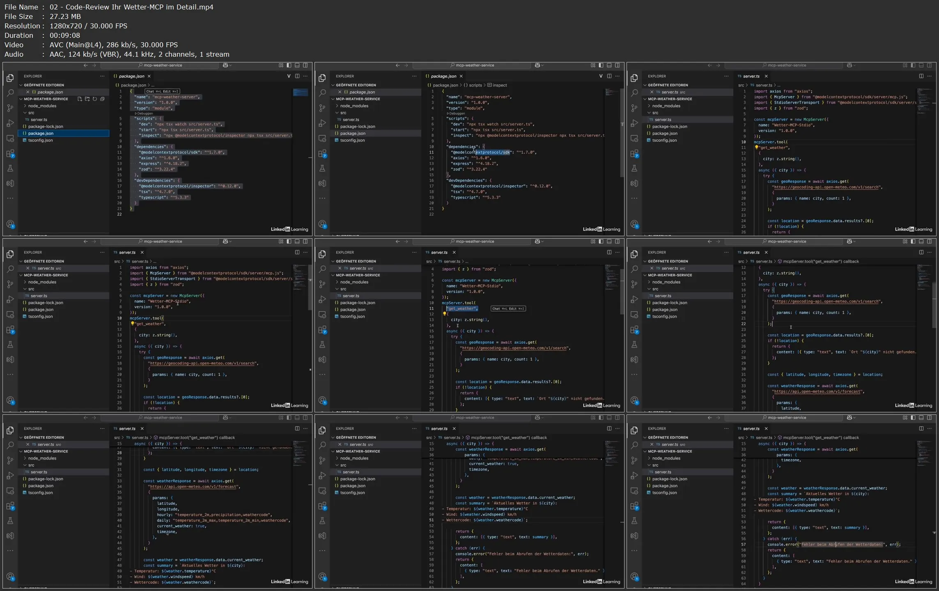Open Testing flask icon in top-left frame
Image resolution: width=939 pixels, height=591 pixels.
point(10,168)
